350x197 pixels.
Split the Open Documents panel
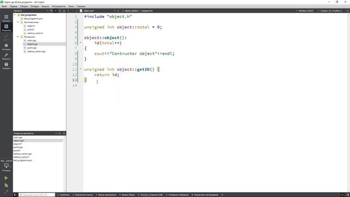pyautogui.click(x=60, y=134)
